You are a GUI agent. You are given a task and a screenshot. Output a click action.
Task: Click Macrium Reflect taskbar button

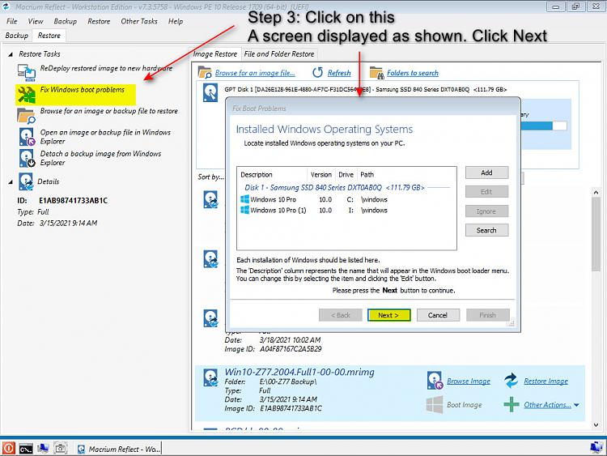pyautogui.click(x=118, y=449)
